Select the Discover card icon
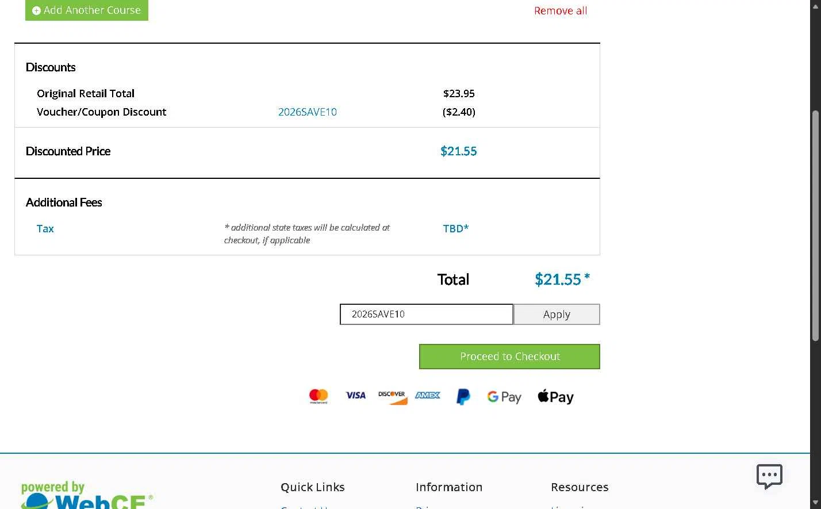This screenshot has height=509, width=821. pyautogui.click(x=392, y=397)
